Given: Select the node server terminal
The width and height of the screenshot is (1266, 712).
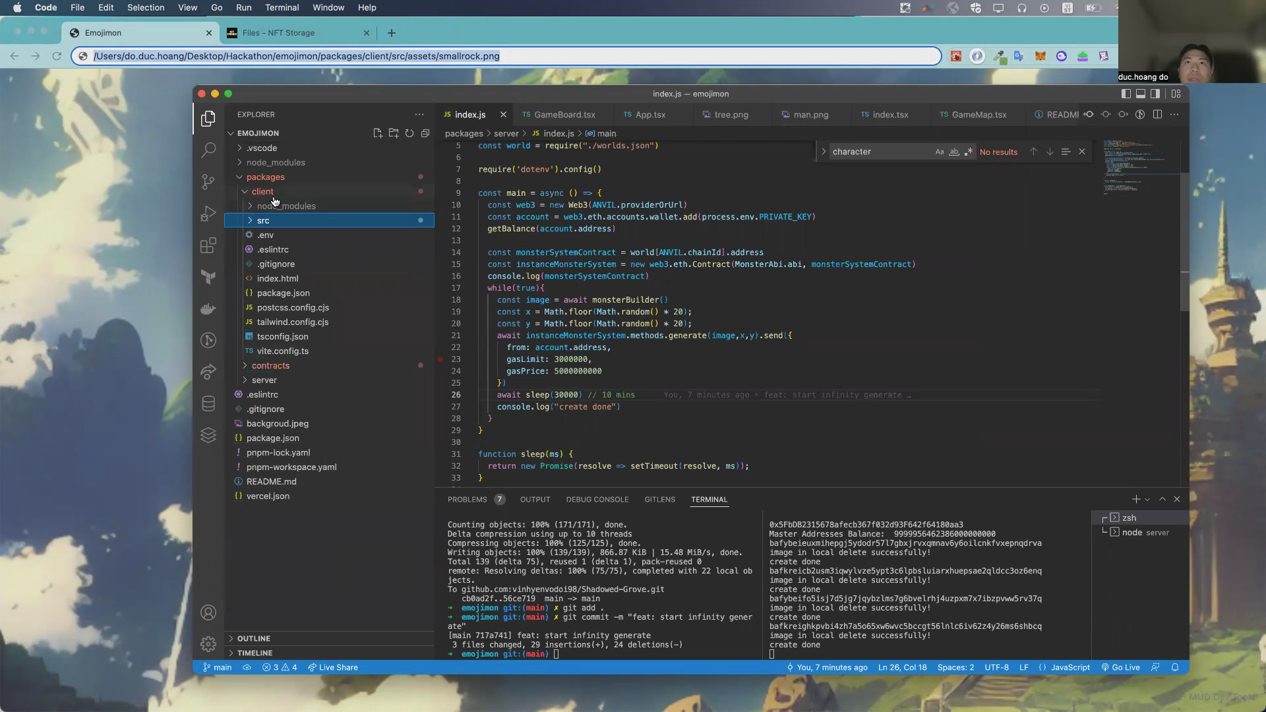Looking at the screenshot, I should 1140,532.
